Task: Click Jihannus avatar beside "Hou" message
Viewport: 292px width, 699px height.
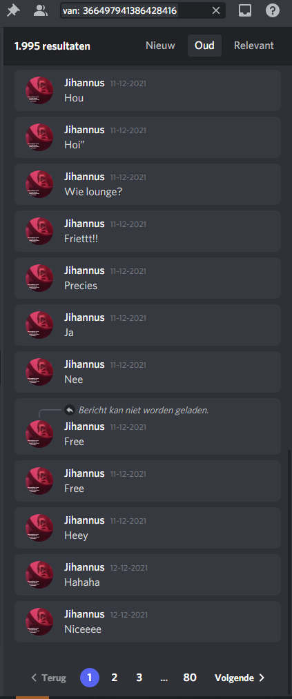Action: pyautogui.click(x=39, y=90)
